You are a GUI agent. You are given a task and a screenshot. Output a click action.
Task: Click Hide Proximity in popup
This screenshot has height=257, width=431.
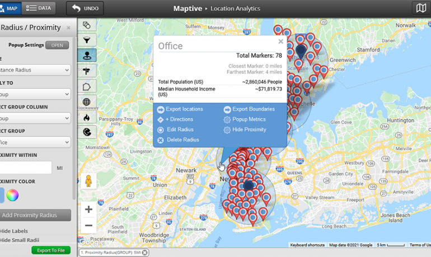(x=249, y=130)
